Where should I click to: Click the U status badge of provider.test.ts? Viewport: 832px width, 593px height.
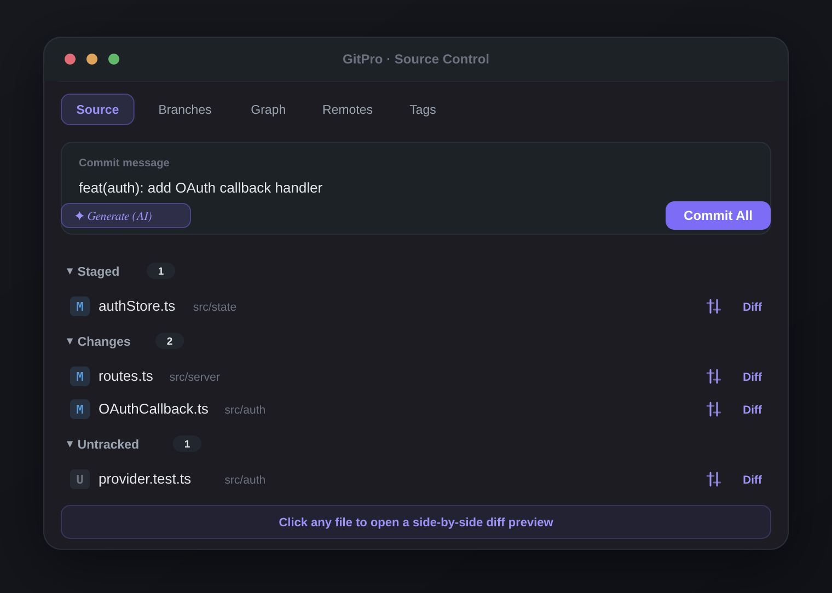[80, 479]
